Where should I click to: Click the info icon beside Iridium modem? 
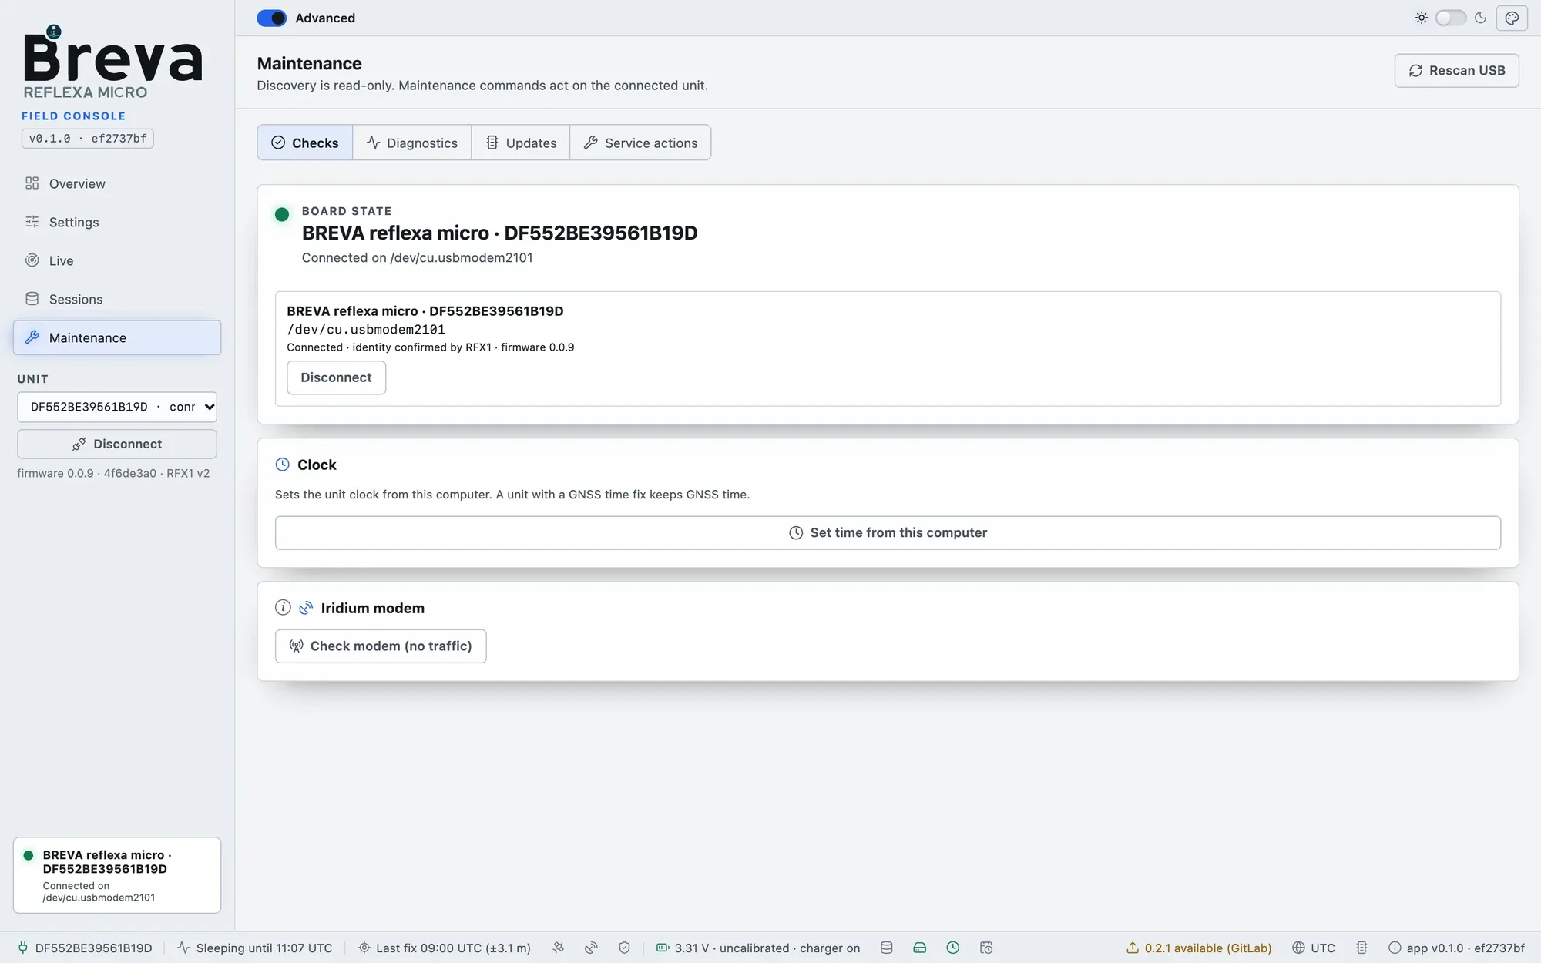[283, 608]
